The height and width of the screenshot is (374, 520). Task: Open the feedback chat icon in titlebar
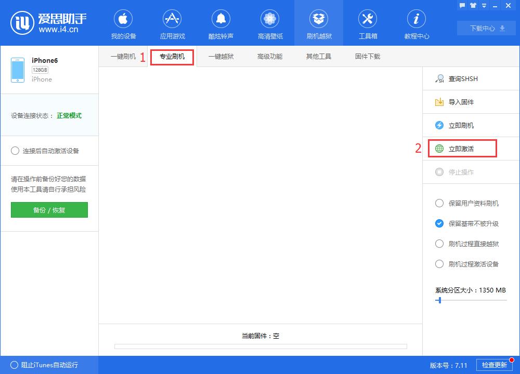point(463,5)
